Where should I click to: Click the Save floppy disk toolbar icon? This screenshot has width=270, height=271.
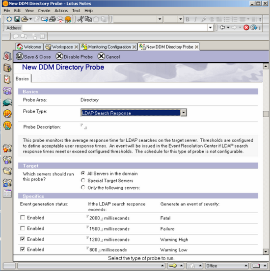coord(17,19)
